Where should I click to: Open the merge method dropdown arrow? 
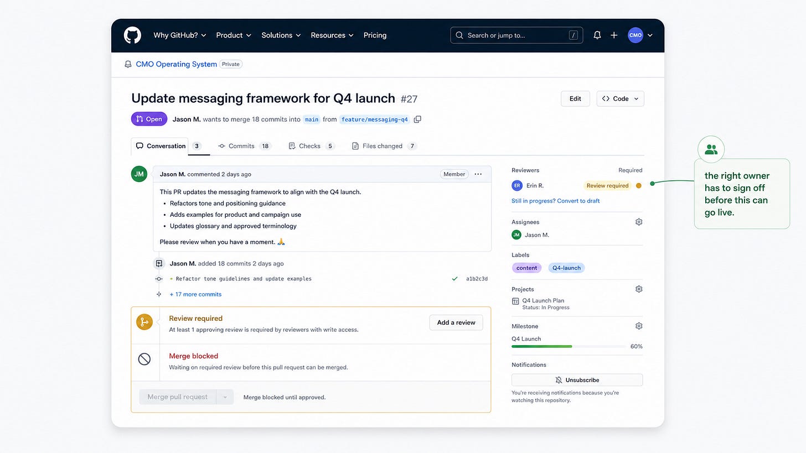(225, 397)
